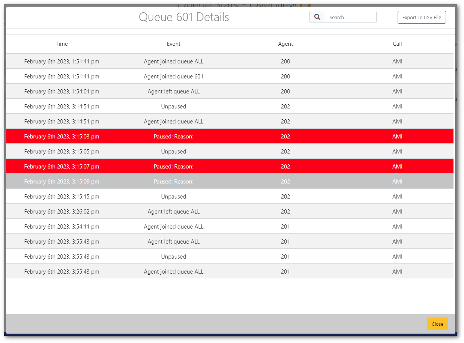
Task: Click the Agent joined queue 601 row
Action: (173, 76)
